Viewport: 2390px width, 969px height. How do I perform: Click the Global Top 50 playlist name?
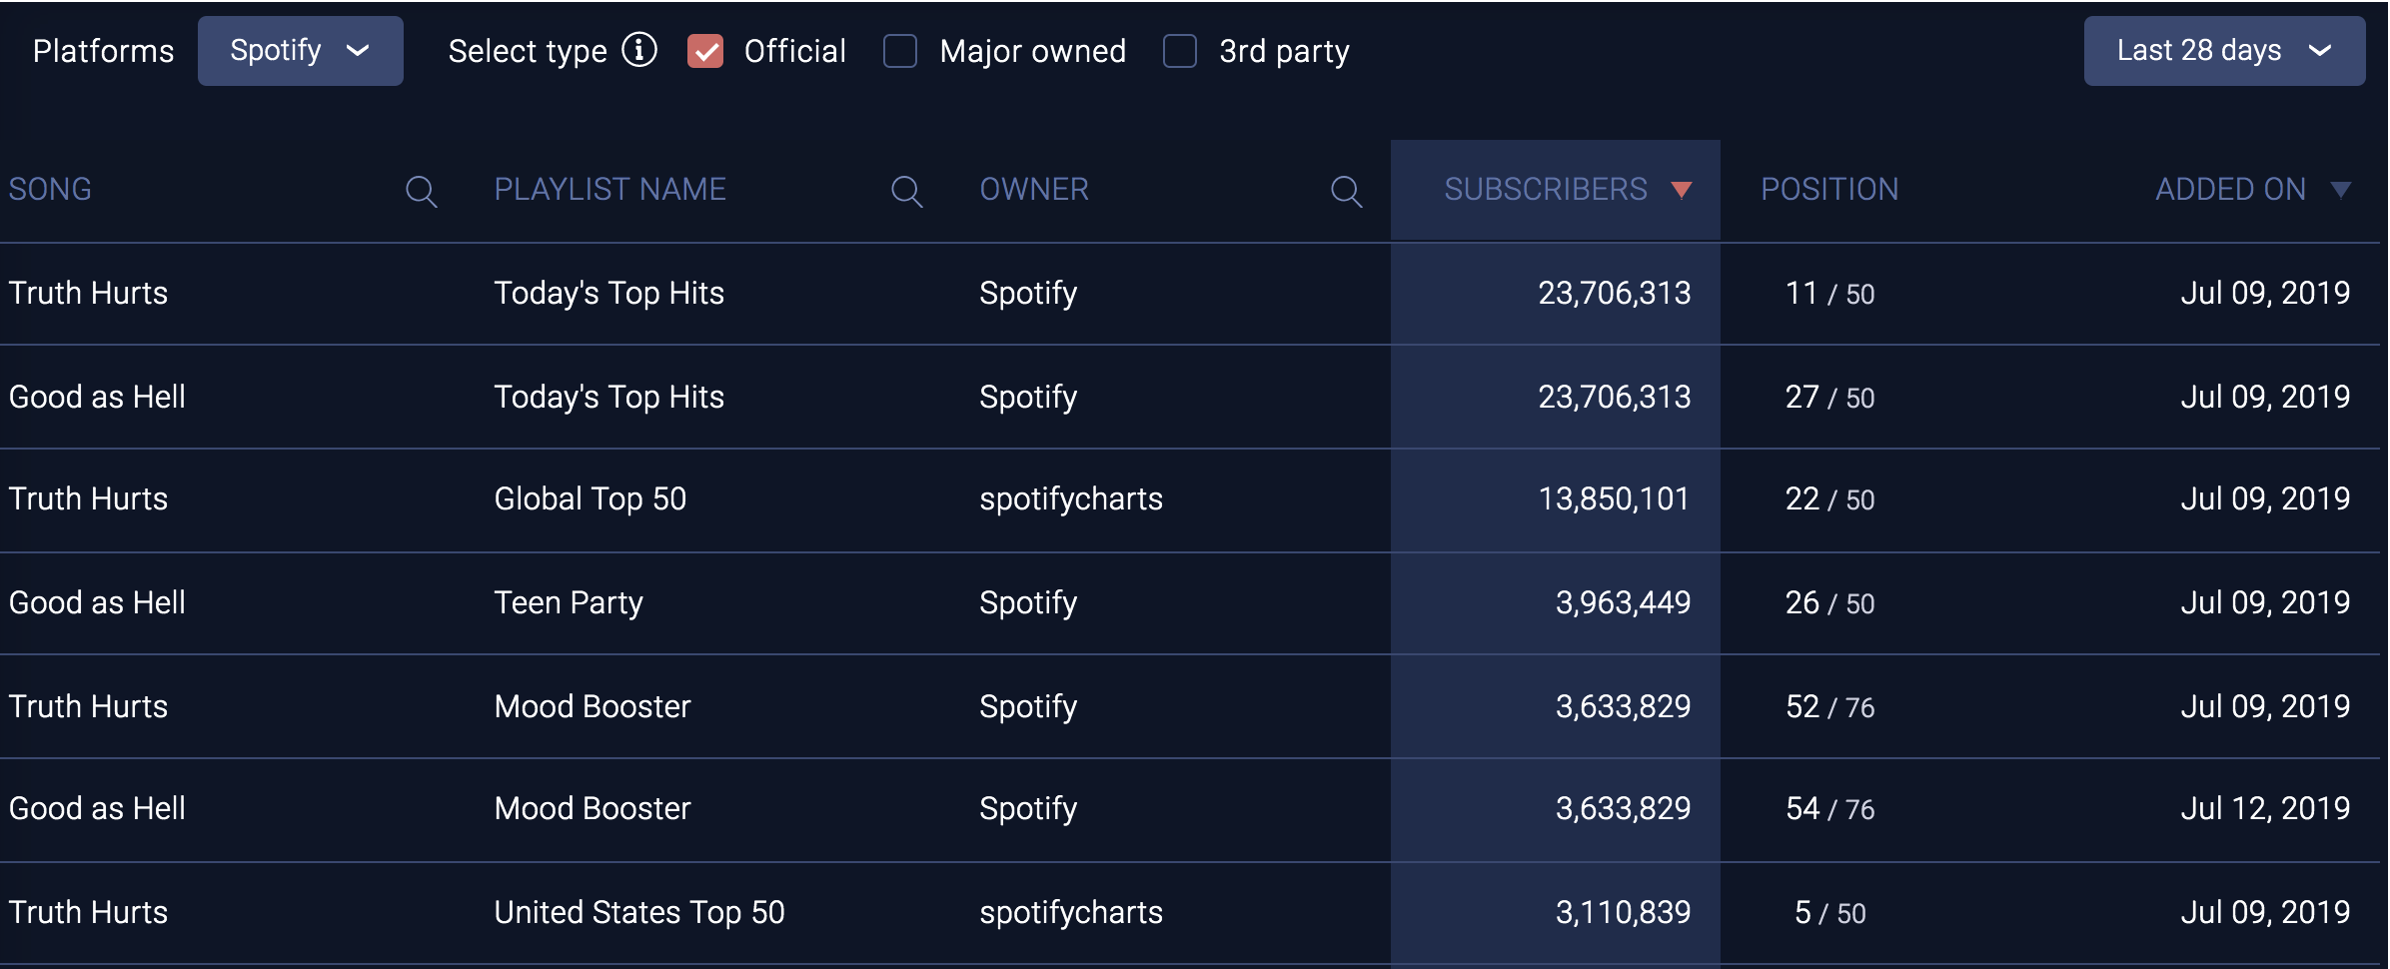pyautogui.click(x=591, y=498)
